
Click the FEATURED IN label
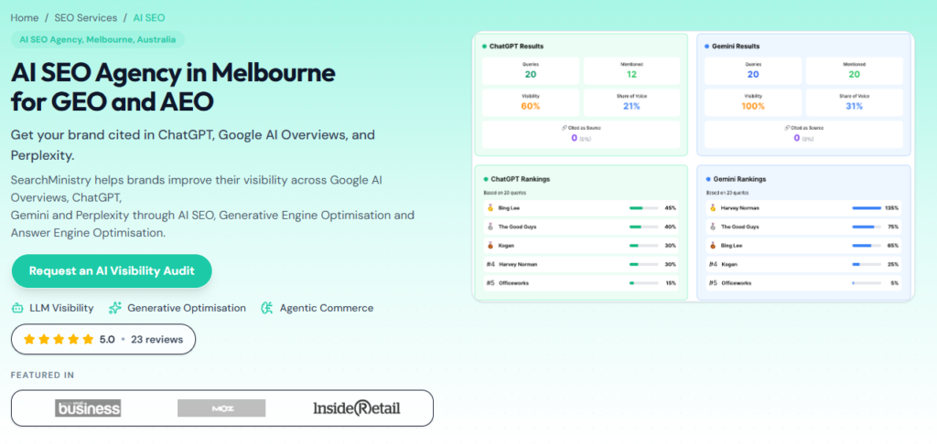[x=42, y=375]
